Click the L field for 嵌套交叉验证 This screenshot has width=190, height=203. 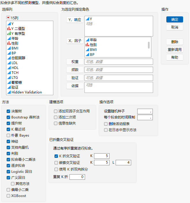tap(123, 163)
